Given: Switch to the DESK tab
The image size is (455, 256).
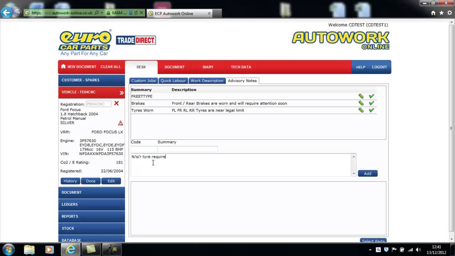Looking at the screenshot, I should 141,67.
